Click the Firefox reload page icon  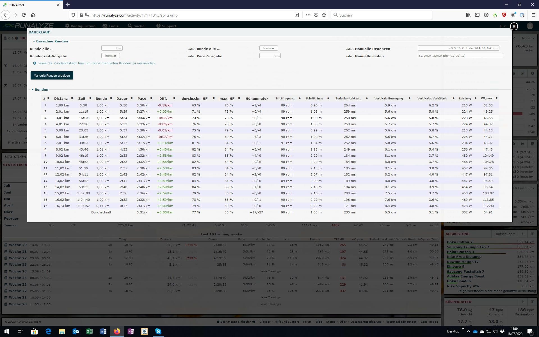(x=24, y=15)
